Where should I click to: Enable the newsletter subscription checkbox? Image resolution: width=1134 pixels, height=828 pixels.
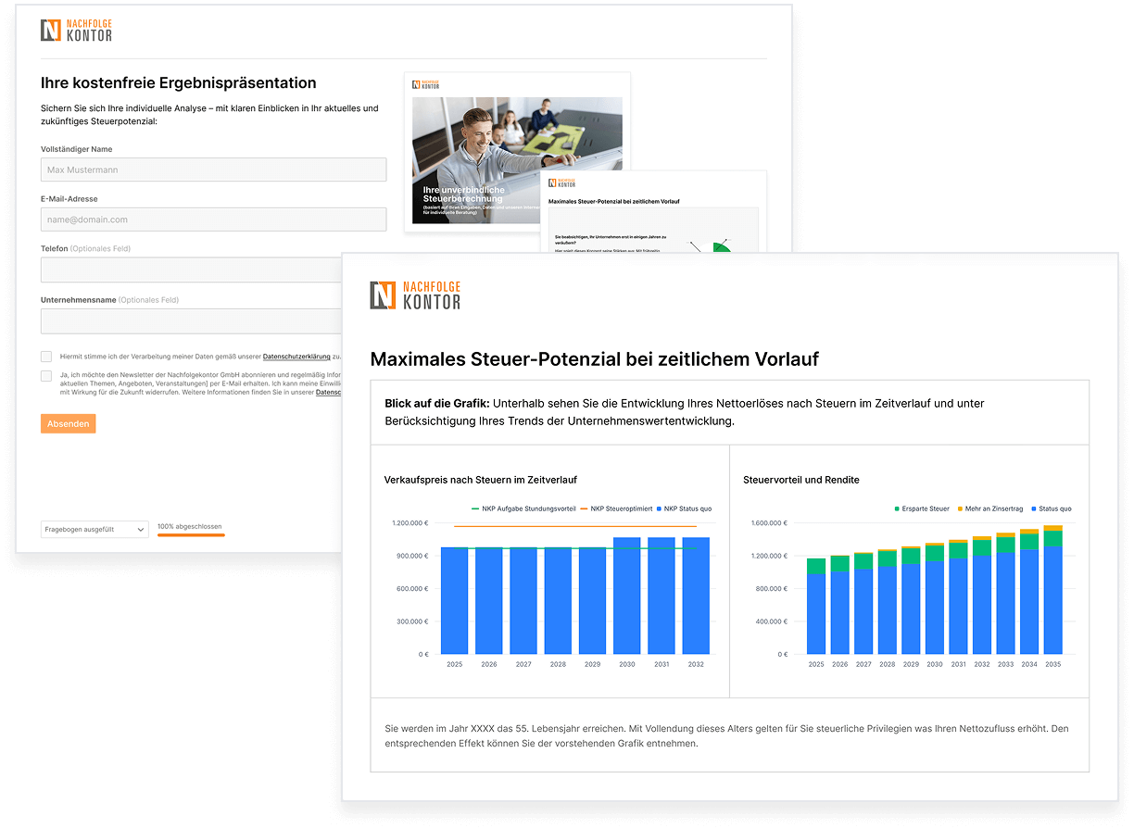pos(46,376)
